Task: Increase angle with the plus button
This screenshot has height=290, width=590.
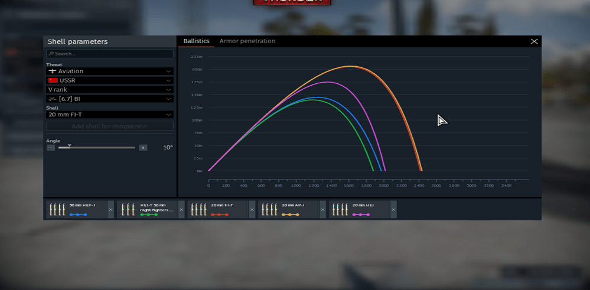Action: click(143, 148)
